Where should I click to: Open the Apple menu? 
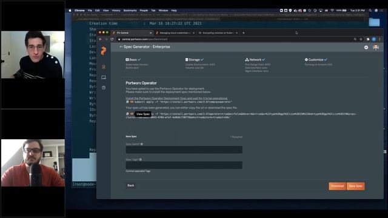70,10
